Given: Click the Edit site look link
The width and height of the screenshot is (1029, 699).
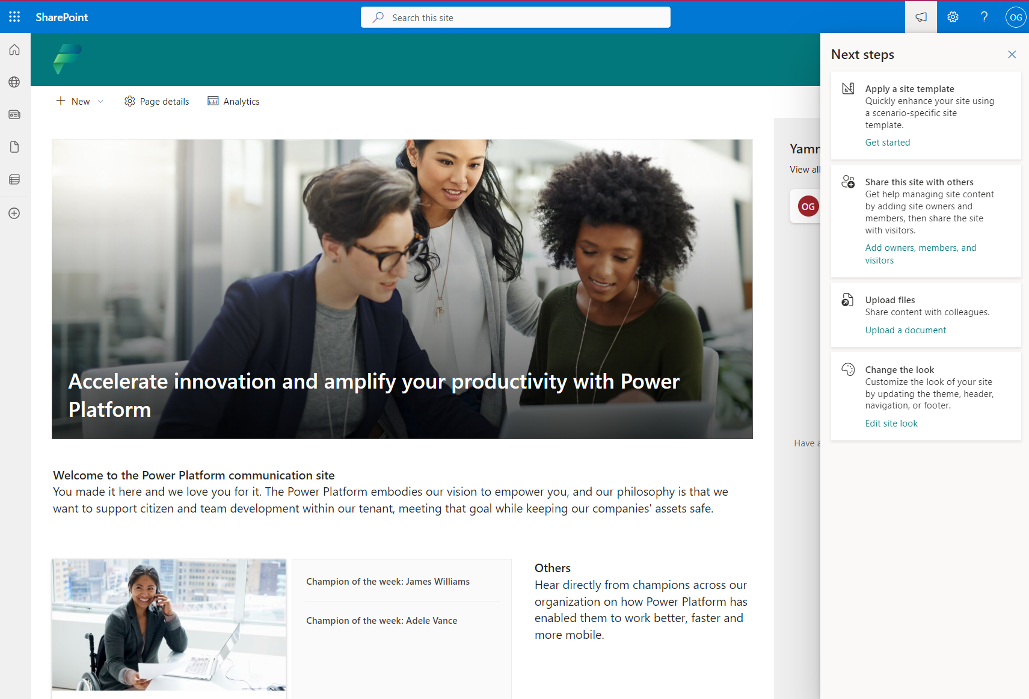Looking at the screenshot, I should [x=891, y=423].
